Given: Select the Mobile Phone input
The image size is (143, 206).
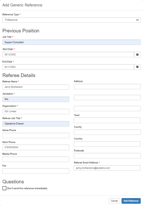Looking at the screenshot, I should click(x=36, y=159).
